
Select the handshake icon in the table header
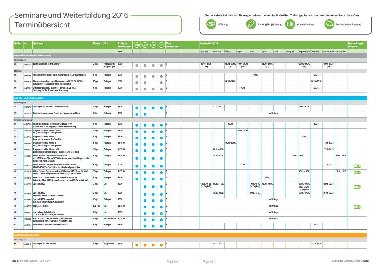tap(137, 45)
